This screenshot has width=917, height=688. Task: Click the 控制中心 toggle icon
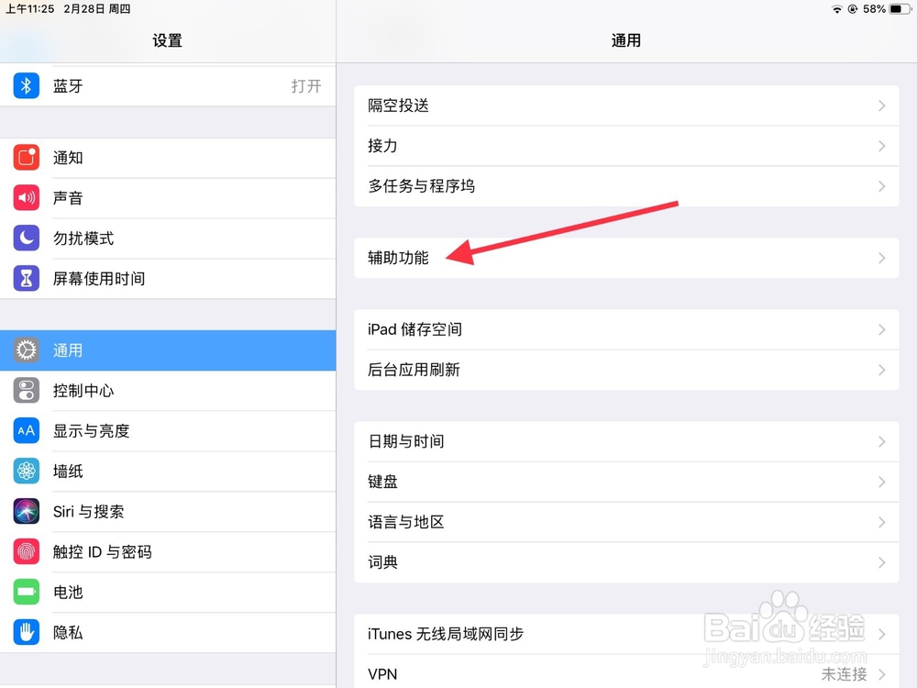point(25,390)
